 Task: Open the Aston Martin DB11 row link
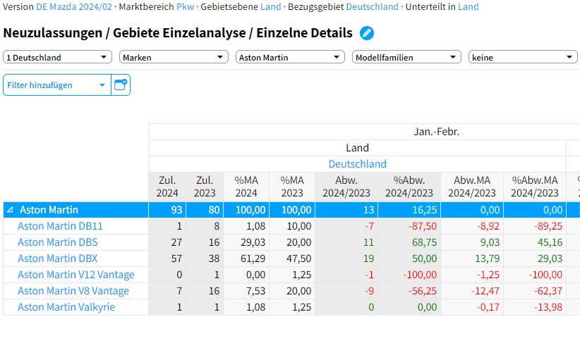click(x=60, y=226)
